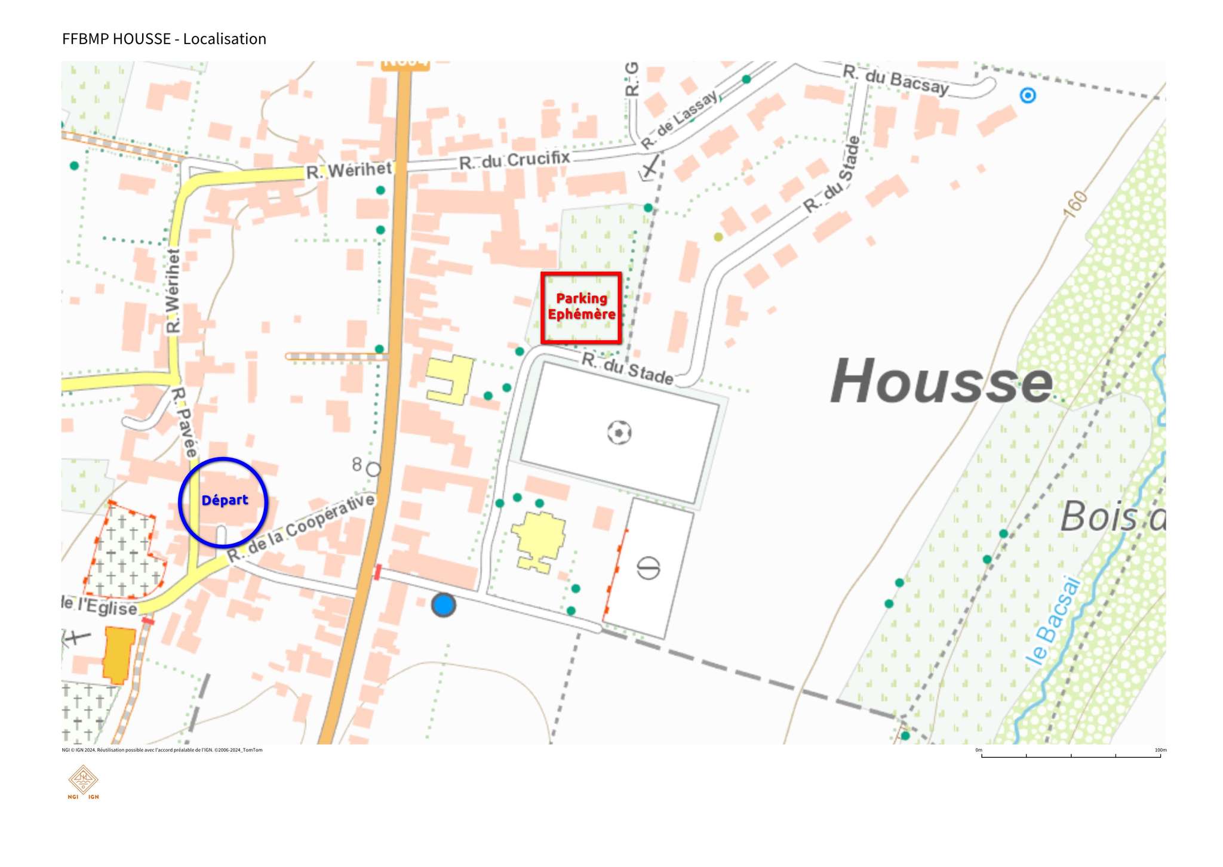Click the large blue dot marker
Screen dimensions: 1223x867
pos(443,605)
